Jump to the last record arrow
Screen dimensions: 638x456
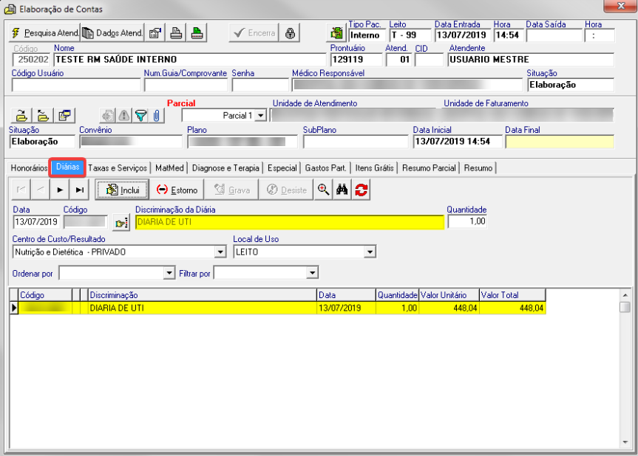(x=80, y=190)
